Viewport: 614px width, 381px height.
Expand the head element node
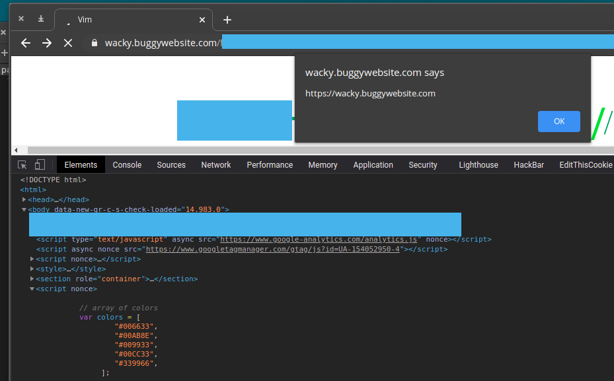click(24, 199)
